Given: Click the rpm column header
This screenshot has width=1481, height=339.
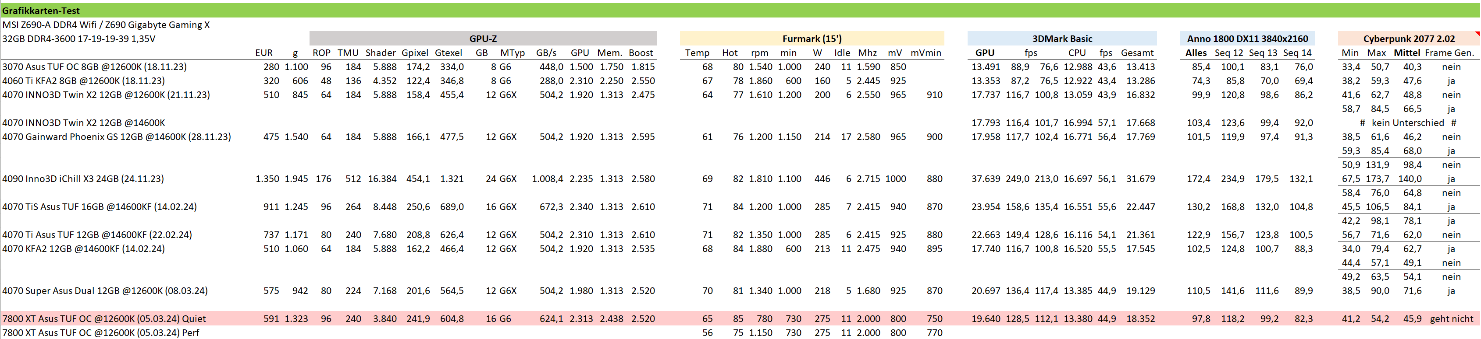Looking at the screenshot, I should click(x=759, y=53).
